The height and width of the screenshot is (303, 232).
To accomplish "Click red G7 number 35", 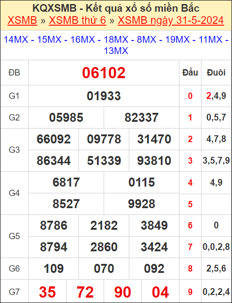I will pyautogui.click(x=48, y=292).
